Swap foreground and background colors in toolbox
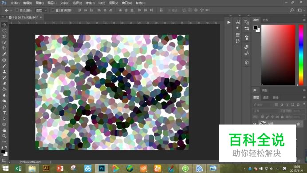 (x=6, y=147)
